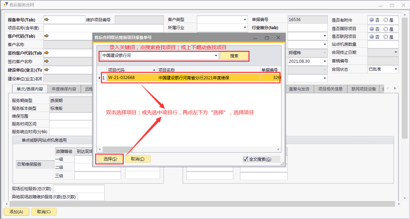Maximize the 售后合同取运维新项目报备单号 dialog
Viewport: 410px width, 219px height.
point(267,38)
